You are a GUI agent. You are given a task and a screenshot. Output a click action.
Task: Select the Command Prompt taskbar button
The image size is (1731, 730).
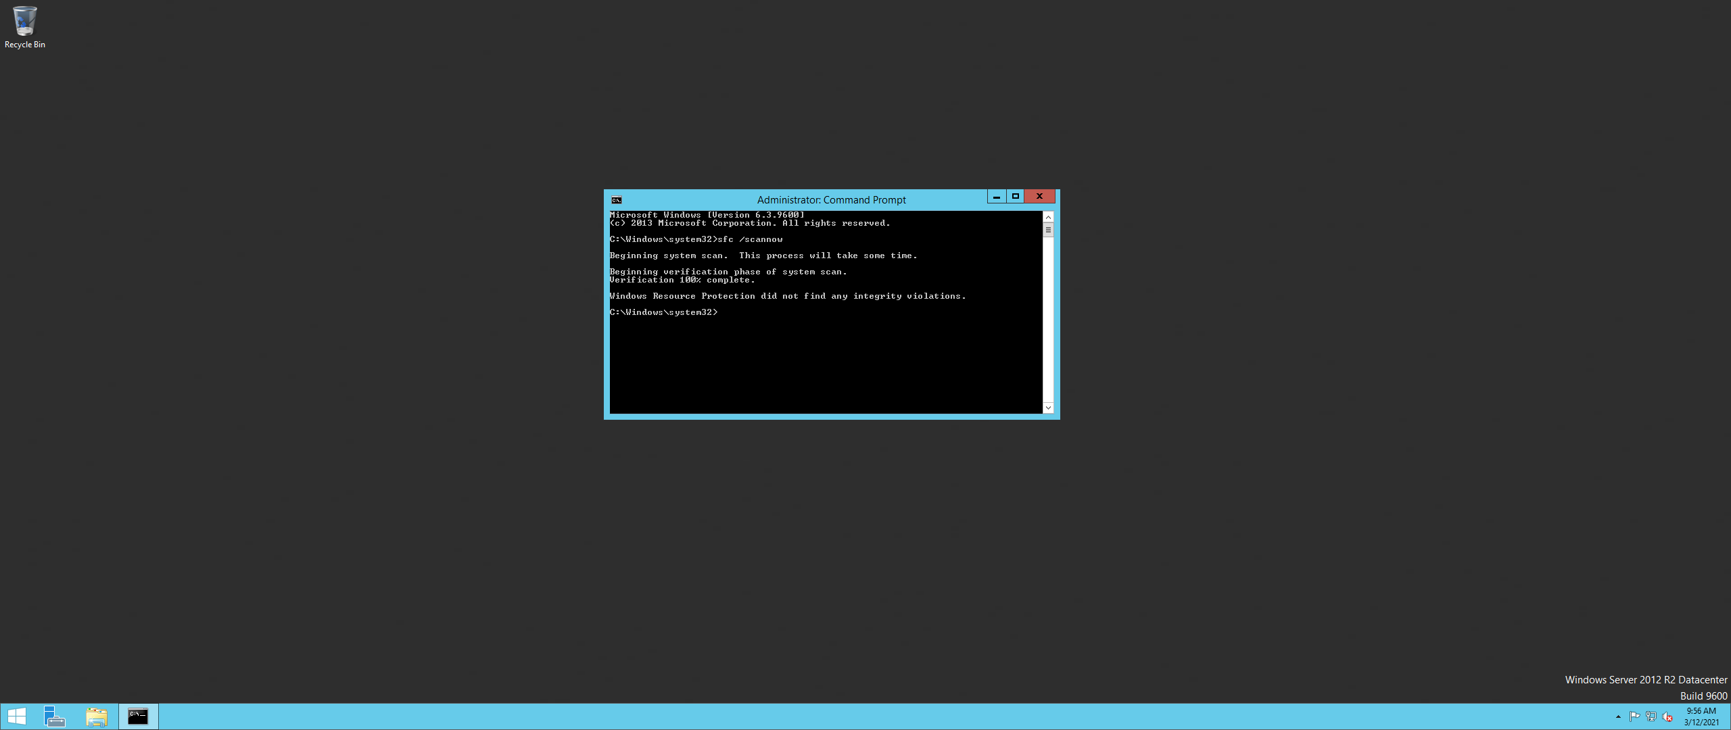pos(139,716)
